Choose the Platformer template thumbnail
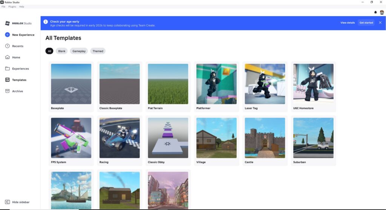This screenshot has width=386, height=210. 216,84
